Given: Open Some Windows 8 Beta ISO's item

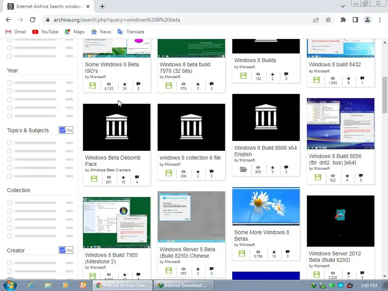Looking at the screenshot, I should (x=112, y=67).
